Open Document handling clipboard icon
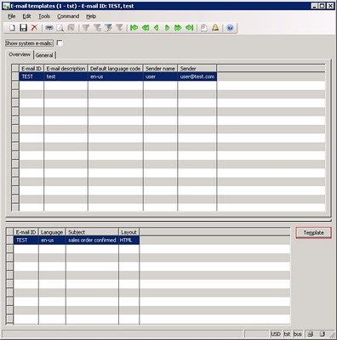This screenshot has height=340, width=337. [204, 28]
